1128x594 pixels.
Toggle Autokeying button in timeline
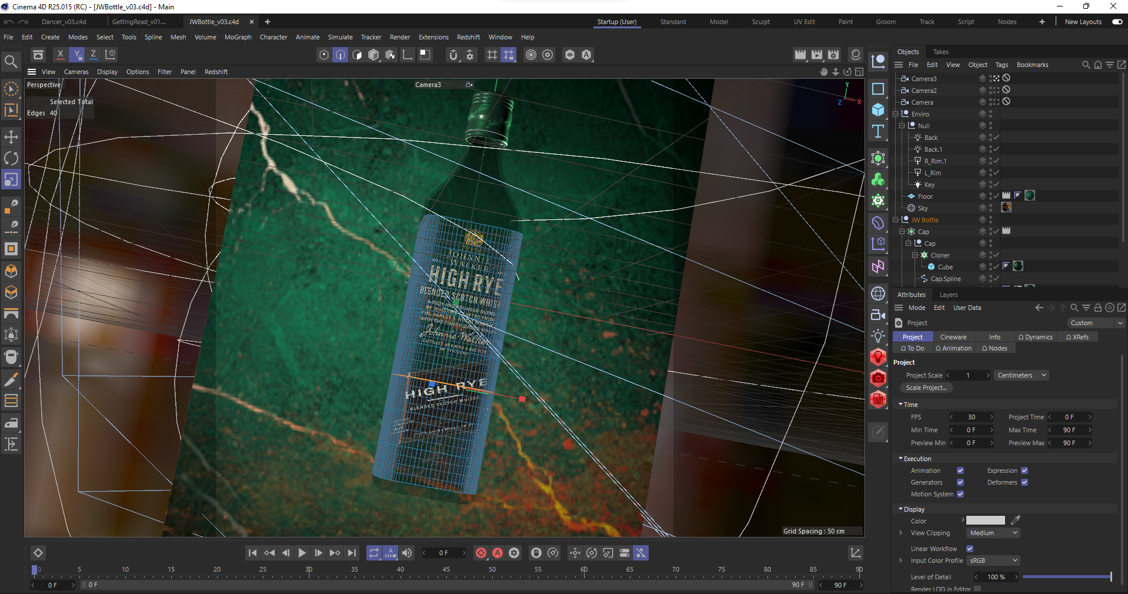pyautogui.click(x=498, y=553)
